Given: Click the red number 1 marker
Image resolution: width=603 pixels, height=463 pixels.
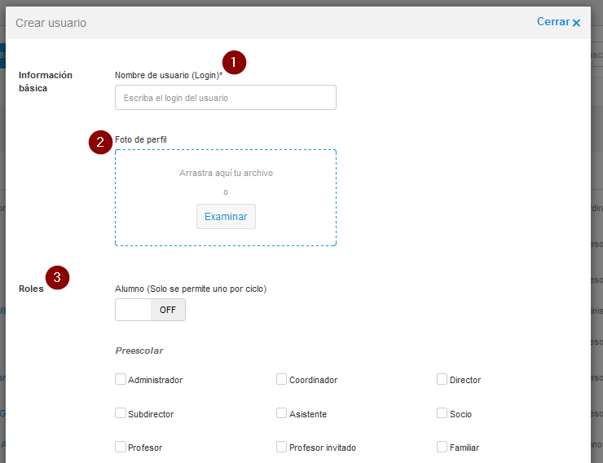Looking at the screenshot, I should tap(234, 62).
